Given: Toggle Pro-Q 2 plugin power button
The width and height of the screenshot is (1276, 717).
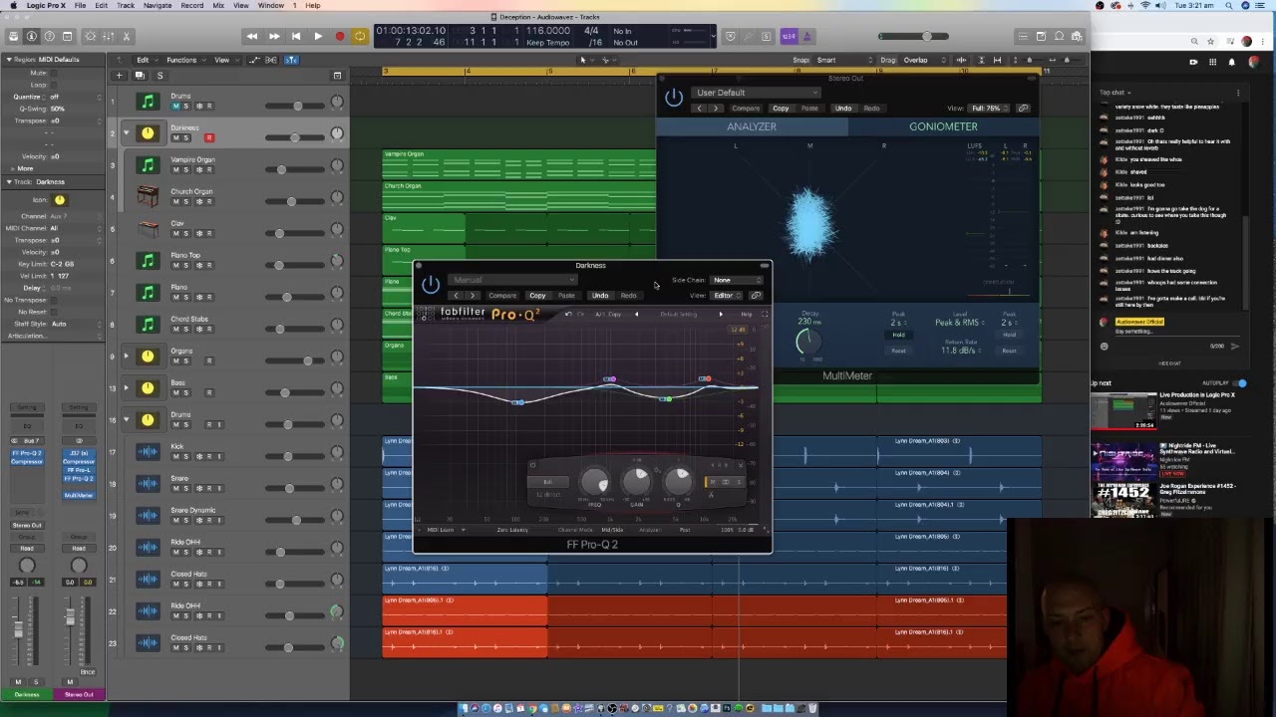Looking at the screenshot, I should click(x=430, y=285).
